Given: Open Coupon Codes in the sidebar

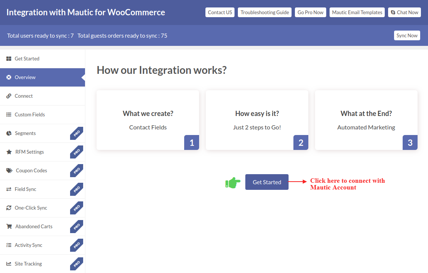Looking at the screenshot, I should coord(43,171).
